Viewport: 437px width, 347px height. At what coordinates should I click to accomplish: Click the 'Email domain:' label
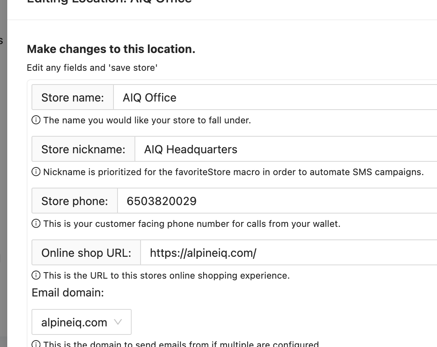point(68,292)
